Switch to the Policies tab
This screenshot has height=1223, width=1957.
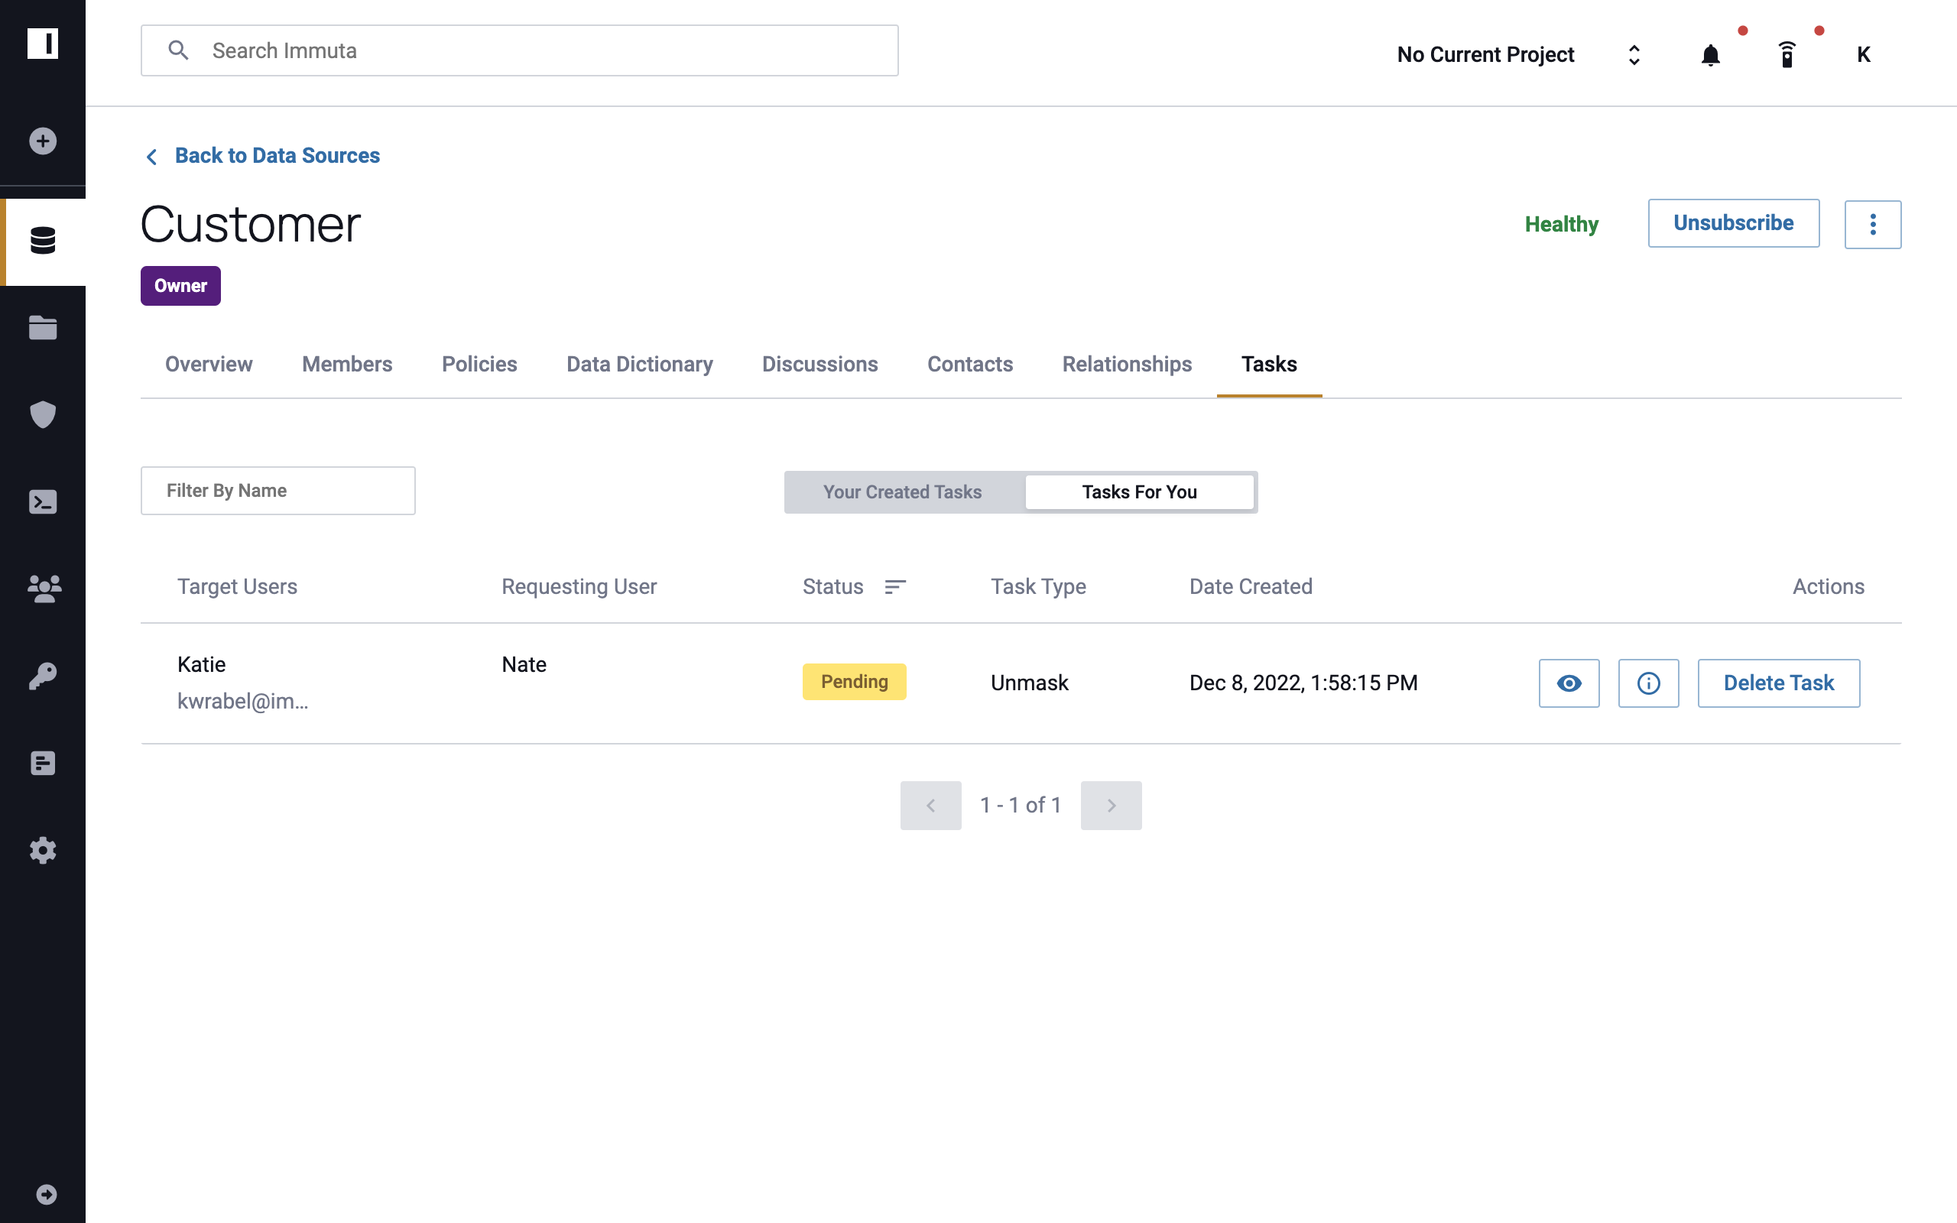pyautogui.click(x=479, y=364)
